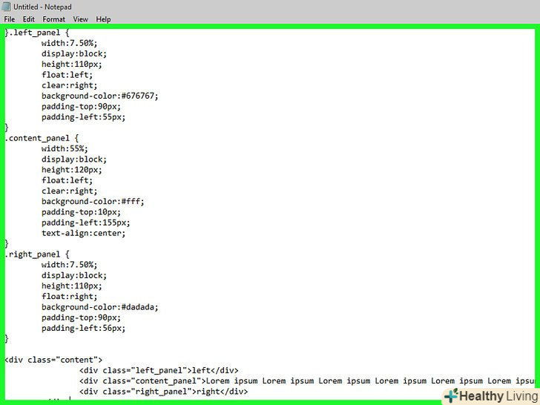Open the Help menu
This screenshot has width=540, height=405.
coord(103,19)
